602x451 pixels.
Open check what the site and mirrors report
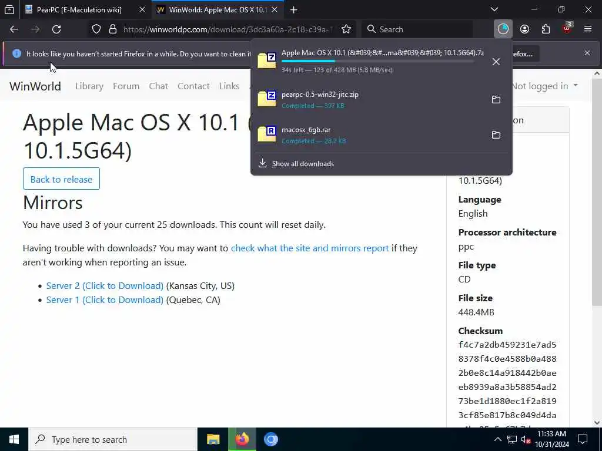click(x=310, y=248)
